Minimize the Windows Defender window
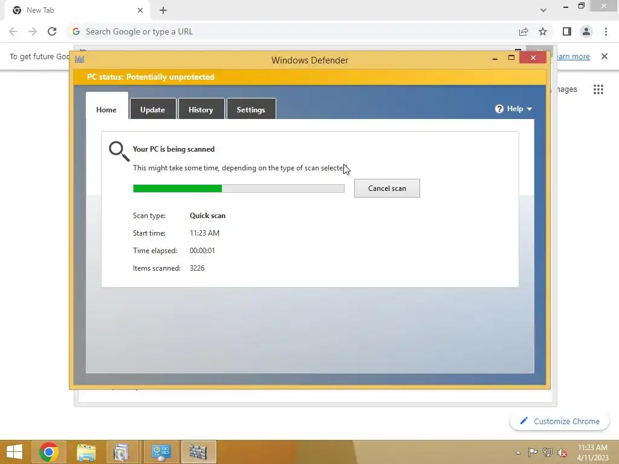Viewport: 619px width, 464px height. [x=495, y=58]
